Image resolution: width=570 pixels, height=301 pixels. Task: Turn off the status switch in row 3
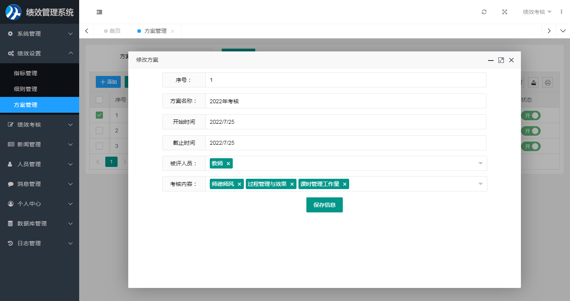[x=530, y=146]
